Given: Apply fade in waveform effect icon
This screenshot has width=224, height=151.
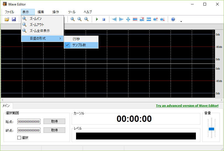Looking at the screenshot, I should (114, 19).
